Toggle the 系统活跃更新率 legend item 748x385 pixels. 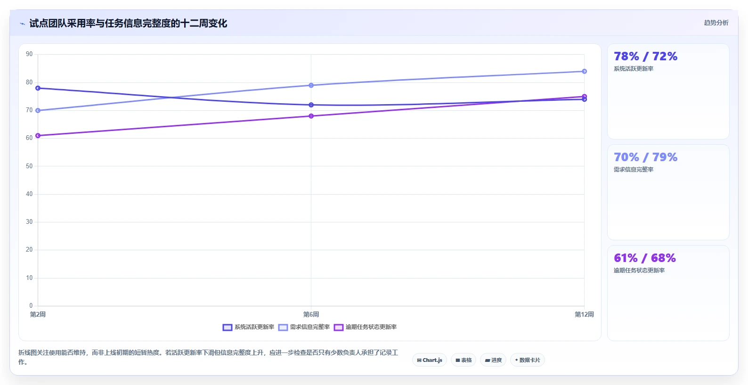click(248, 327)
